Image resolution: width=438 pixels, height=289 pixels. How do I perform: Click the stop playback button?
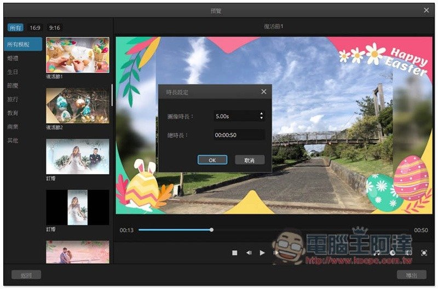pyautogui.click(x=234, y=253)
